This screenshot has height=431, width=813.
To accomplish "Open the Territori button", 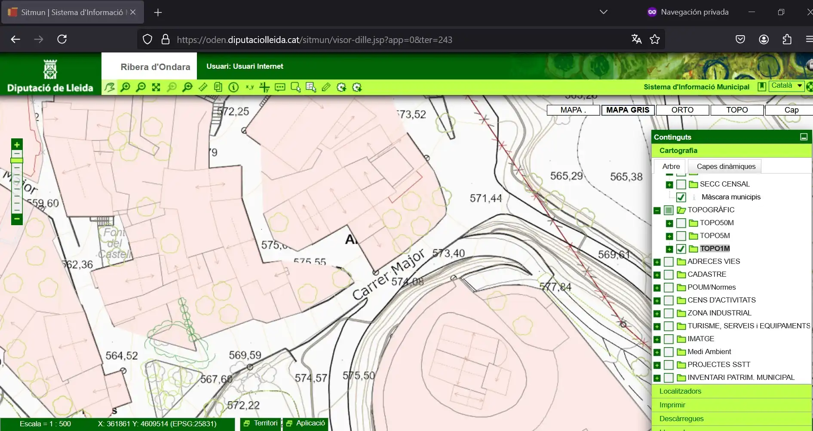I will point(261,423).
